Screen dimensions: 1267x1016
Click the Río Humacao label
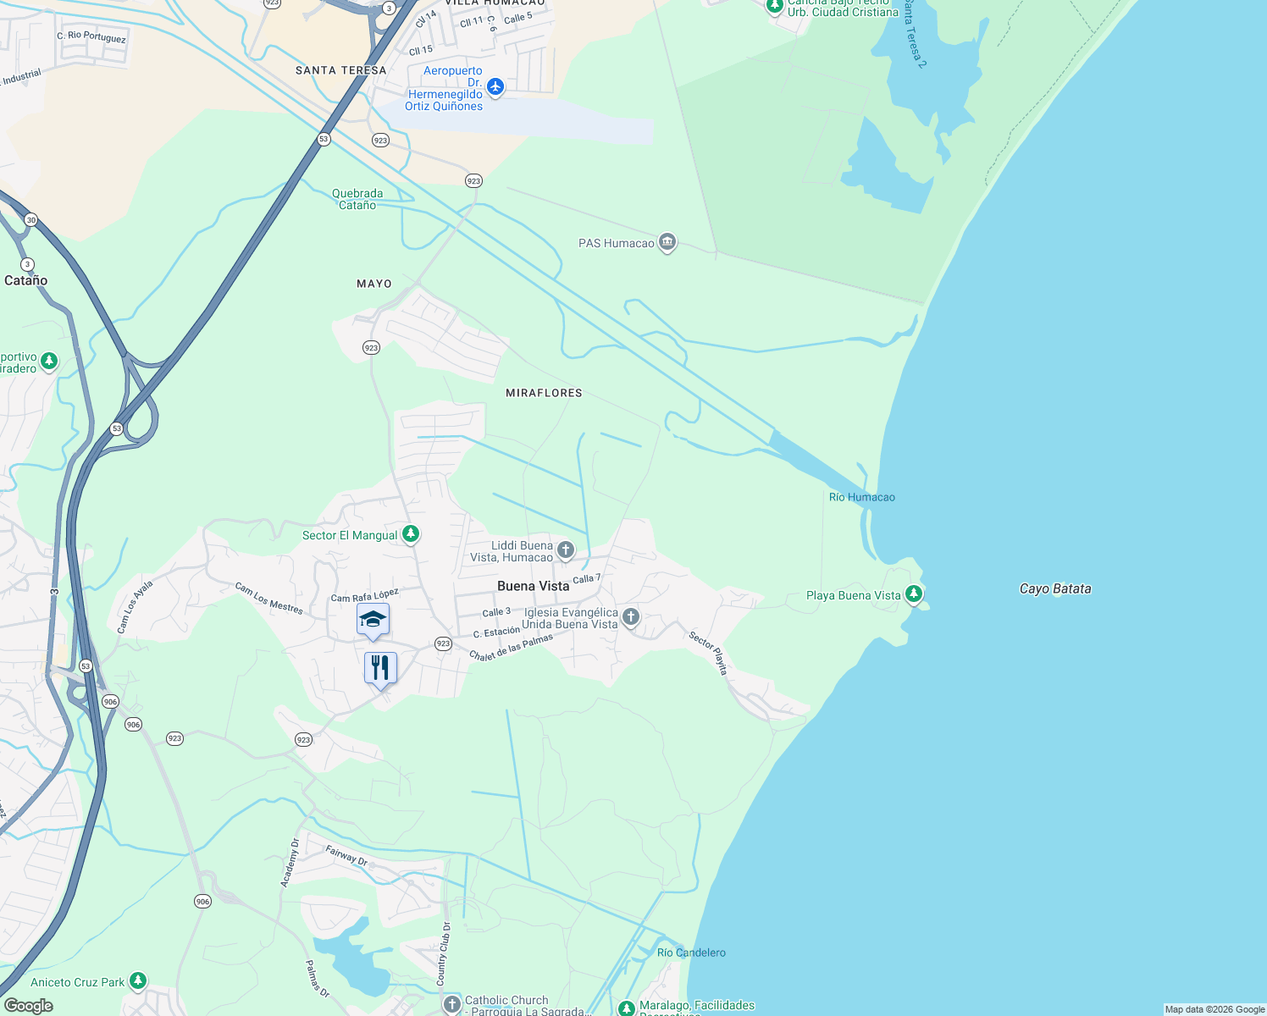(862, 497)
